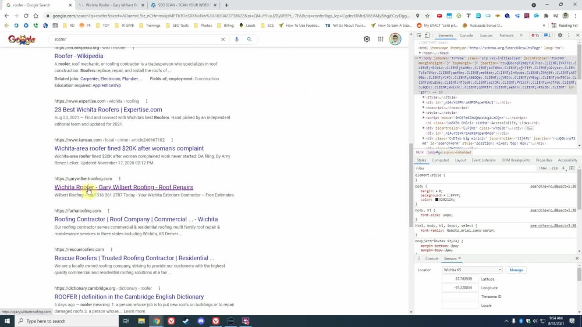Toggle the :hov element state panel

click(x=543, y=168)
